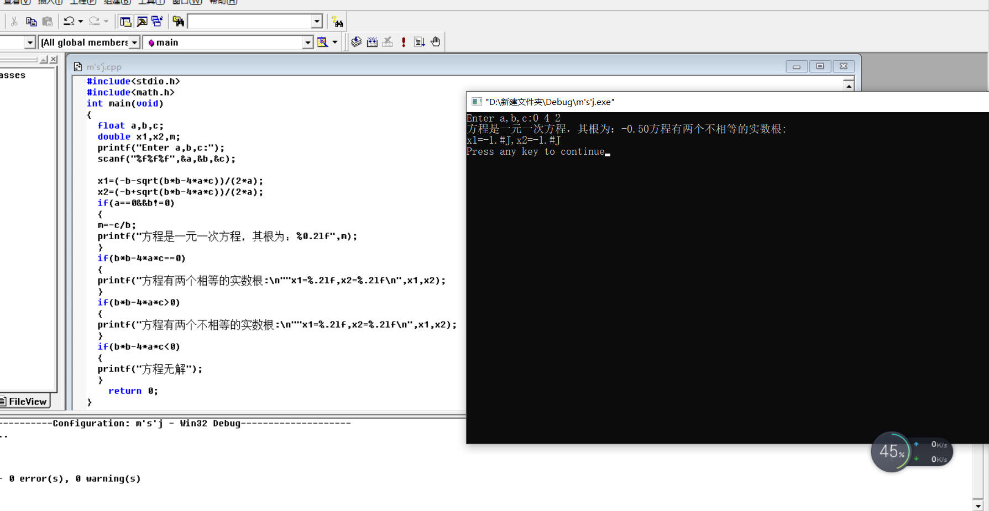Click the 'Press any key to continue' console text

coord(536,151)
